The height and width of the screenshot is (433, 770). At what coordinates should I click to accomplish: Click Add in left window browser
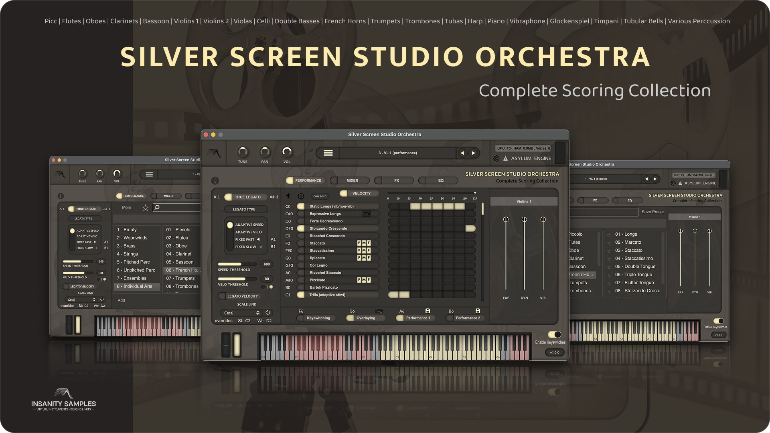(x=121, y=300)
